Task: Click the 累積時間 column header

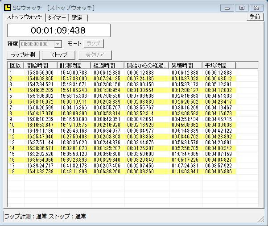Action: [x=186, y=66]
